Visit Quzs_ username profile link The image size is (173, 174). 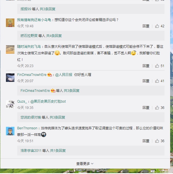click(22, 101)
